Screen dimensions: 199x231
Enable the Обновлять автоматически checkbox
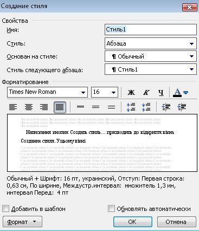tap(111, 209)
